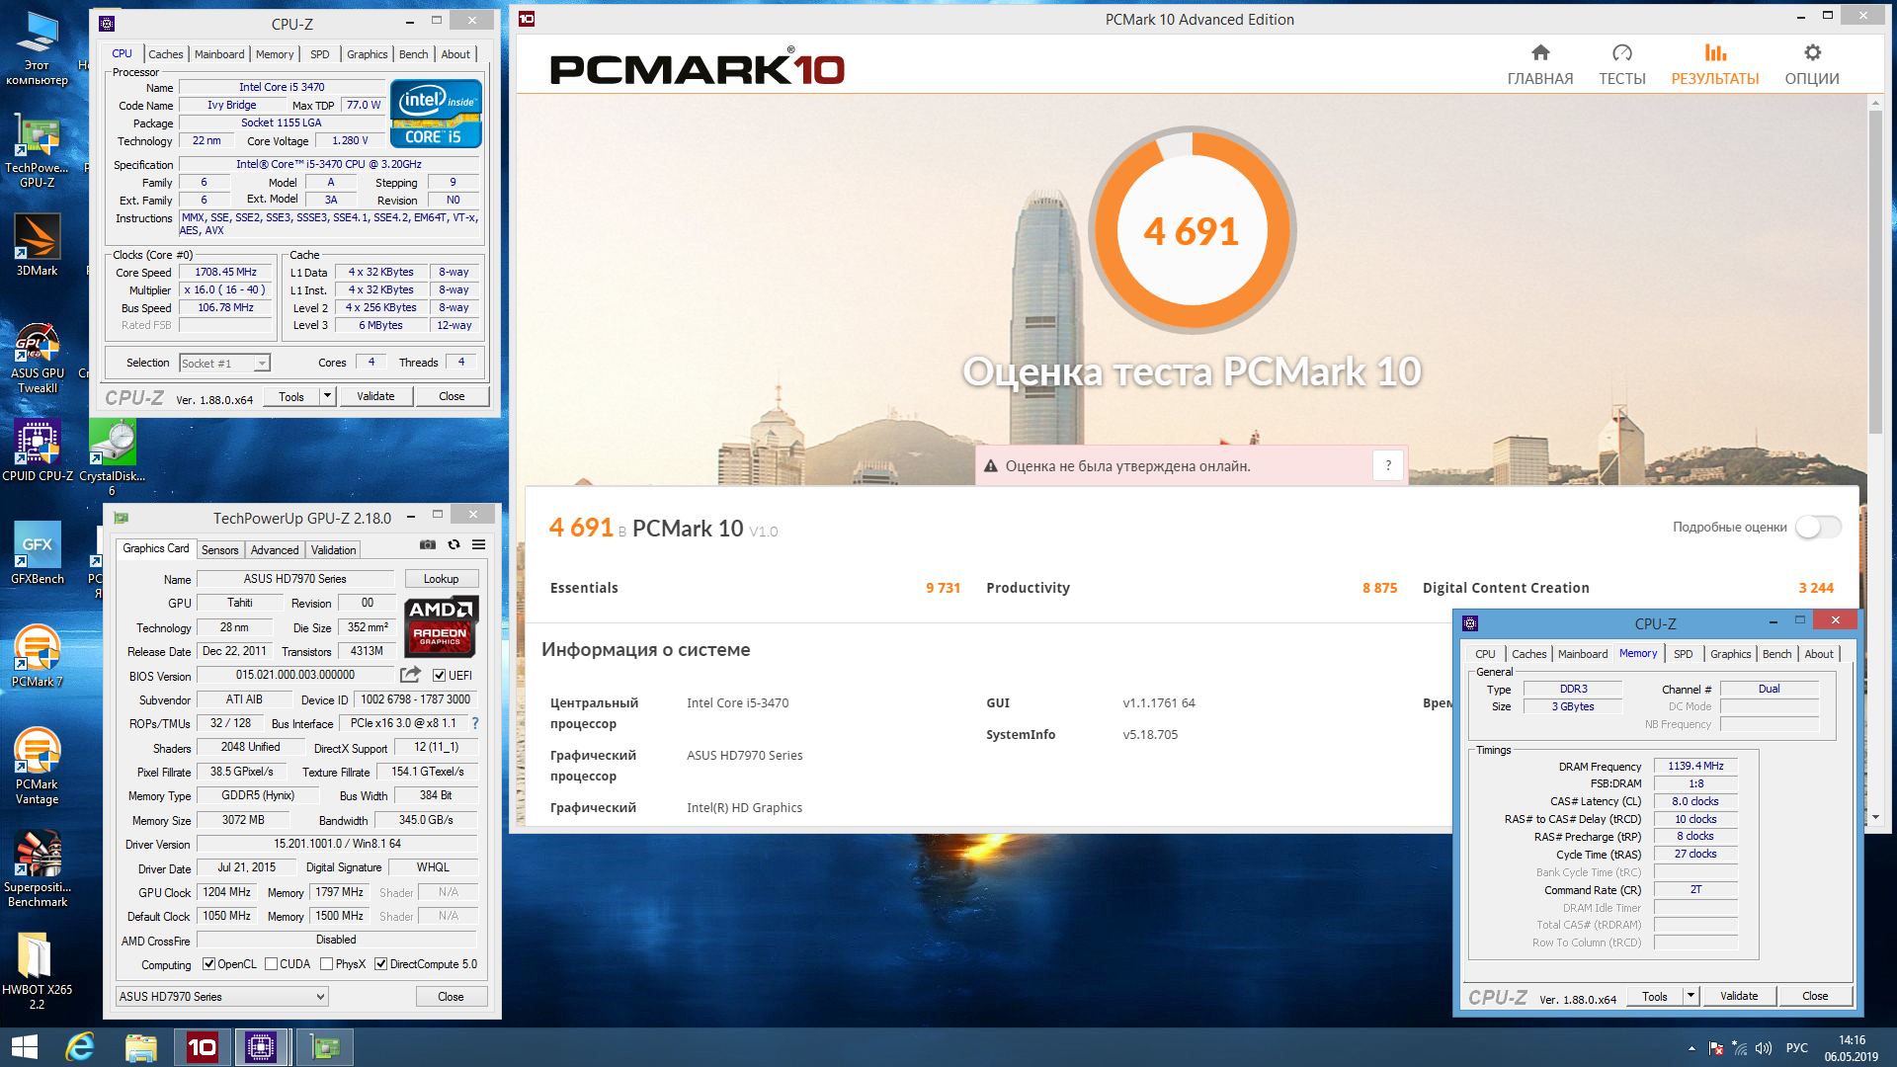Open File Explorer from taskbar
The width and height of the screenshot is (1897, 1067).
tap(141, 1047)
